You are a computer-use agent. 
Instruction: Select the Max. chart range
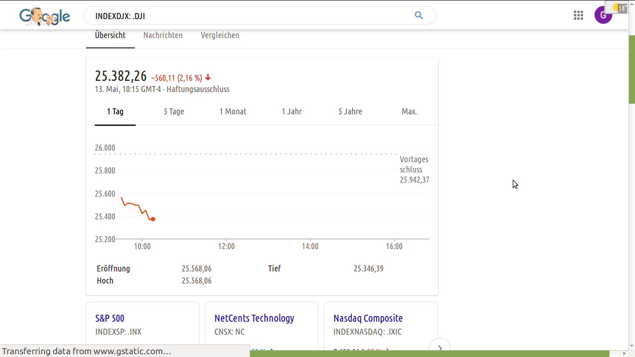coord(409,112)
